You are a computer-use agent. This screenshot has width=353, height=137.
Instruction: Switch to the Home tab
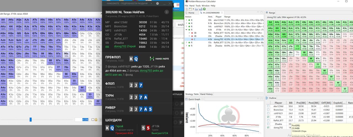coord(190,13)
